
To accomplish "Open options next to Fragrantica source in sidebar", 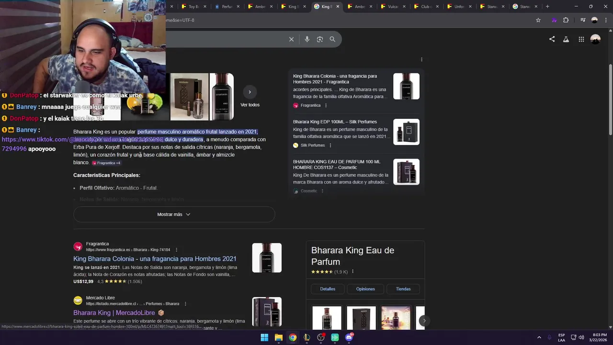I will (326, 105).
